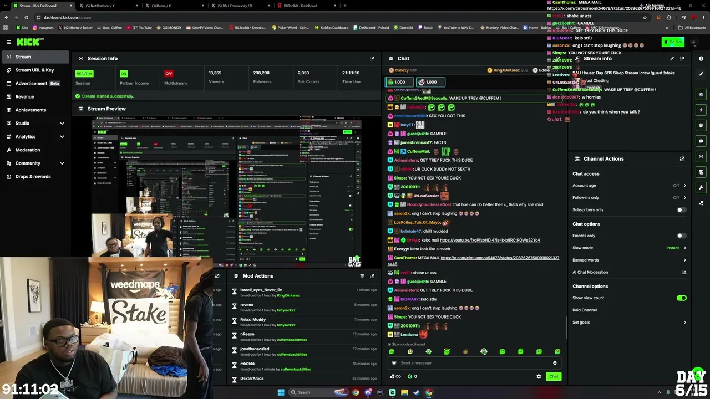Image resolution: width=710 pixels, height=399 pixels.
Task: Go to Revenue page
Action: click(35, 96)
